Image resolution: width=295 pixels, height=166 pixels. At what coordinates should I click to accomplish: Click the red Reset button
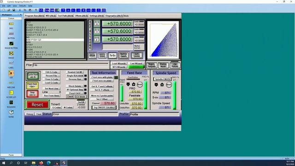(x=37, y=105)
